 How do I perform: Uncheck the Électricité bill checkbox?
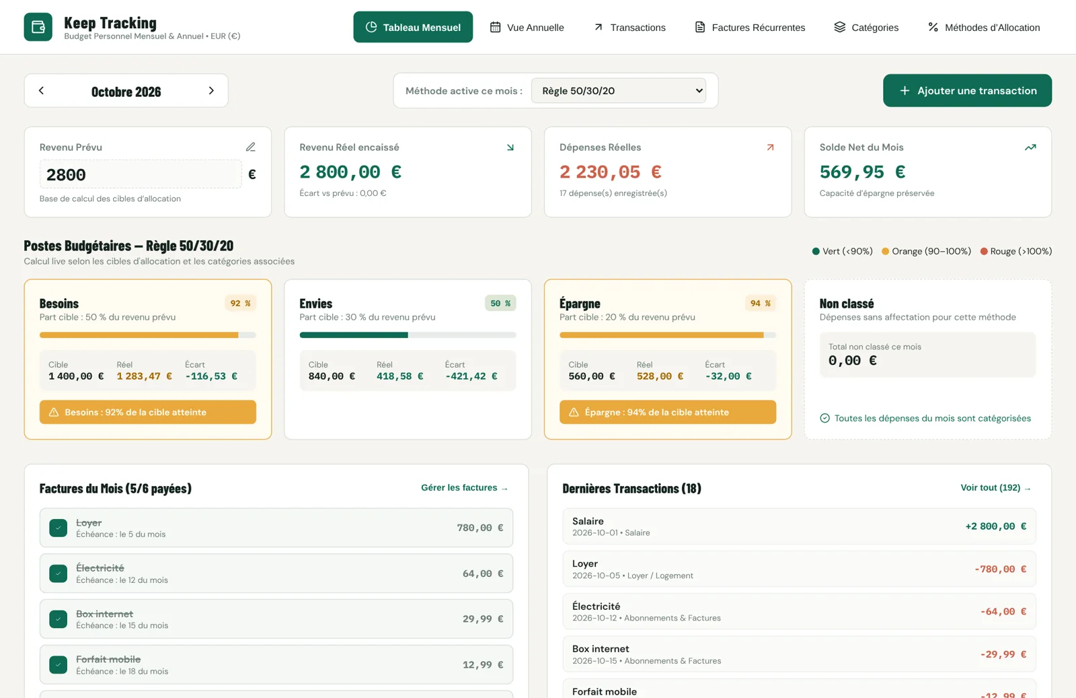(x=59, y=573)
